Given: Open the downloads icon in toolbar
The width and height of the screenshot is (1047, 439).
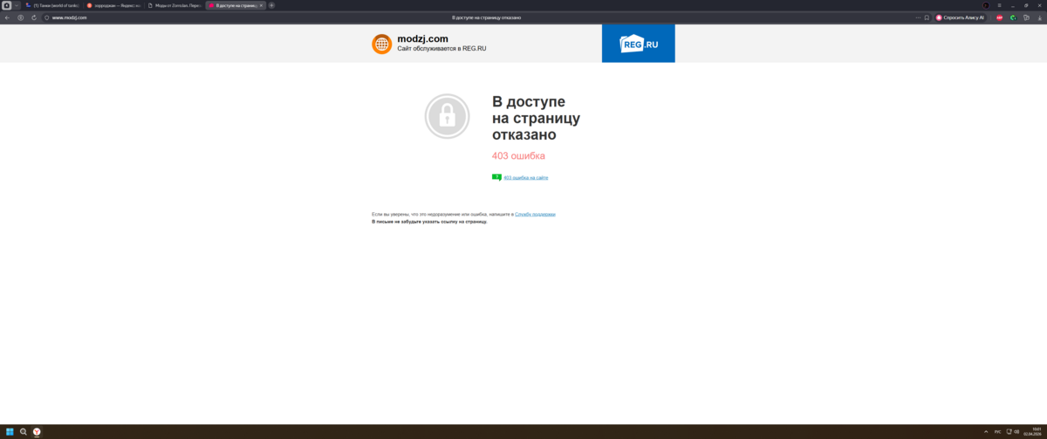Looking at the screenshot, I should coord(1037,17).
